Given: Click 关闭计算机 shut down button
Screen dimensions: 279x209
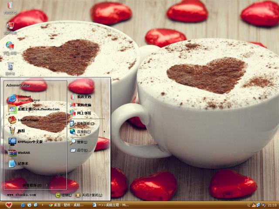Looking at the screenshot, I should [88, 195].
